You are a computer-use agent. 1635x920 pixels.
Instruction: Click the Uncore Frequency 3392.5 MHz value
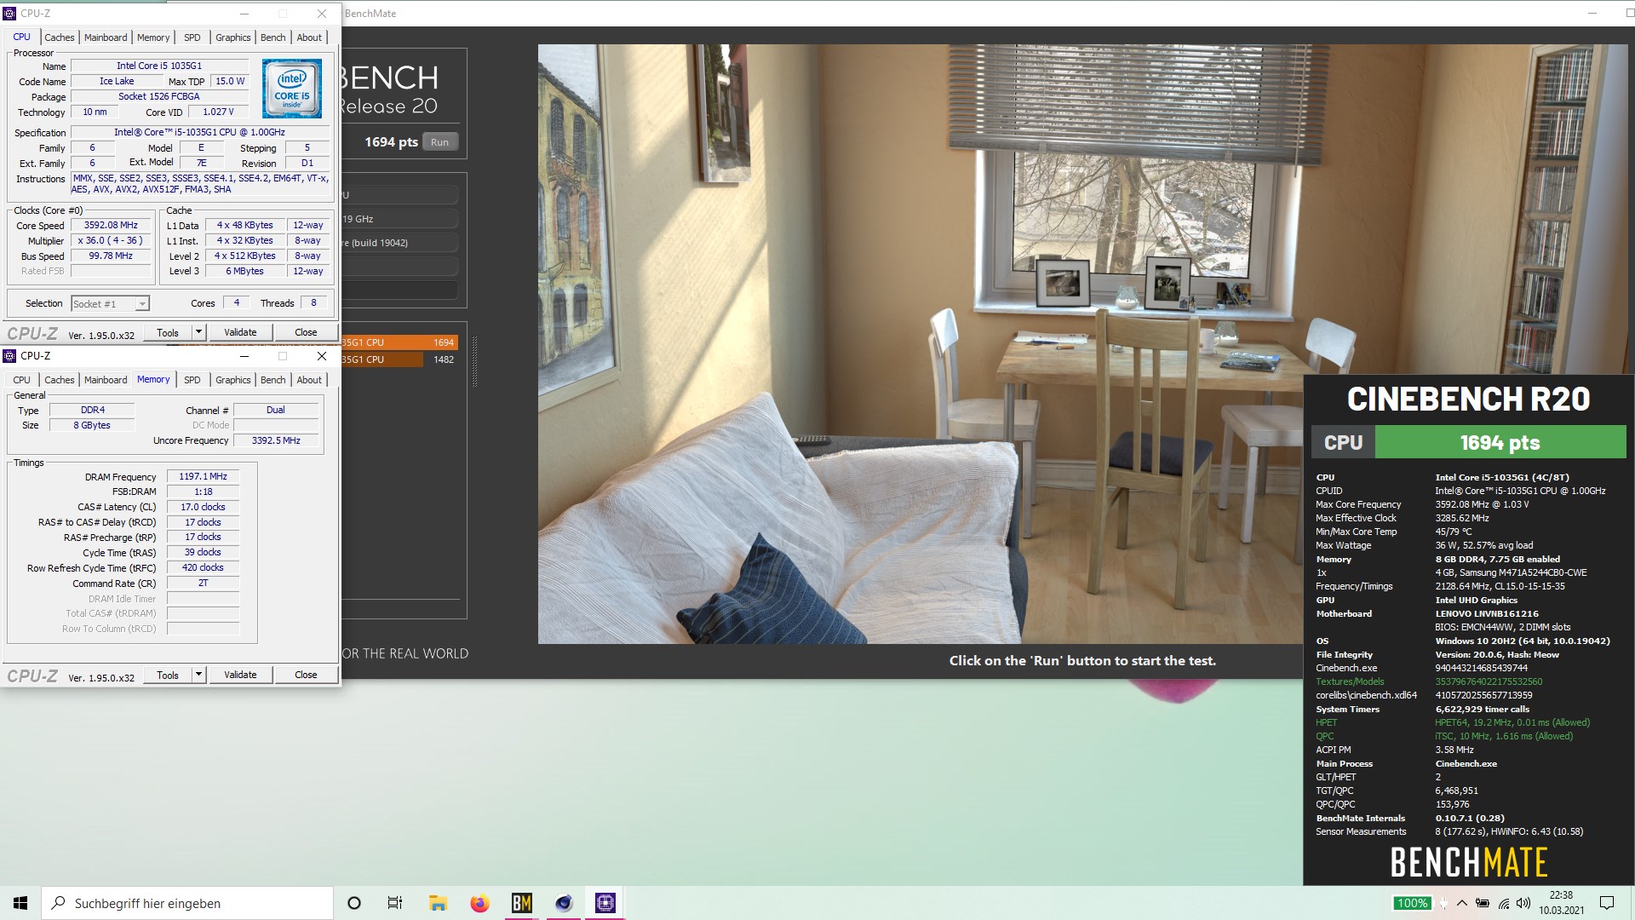276,440
